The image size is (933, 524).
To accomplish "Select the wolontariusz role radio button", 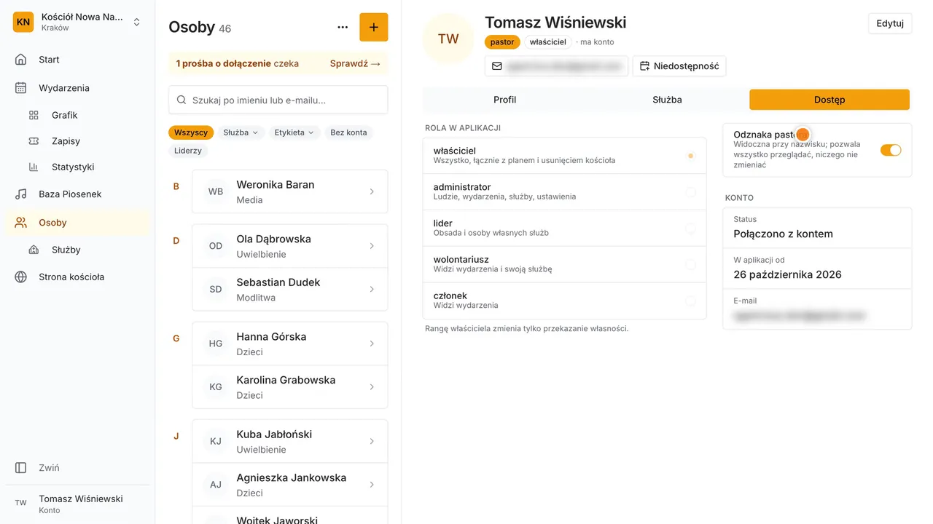I will coord(690,265).
